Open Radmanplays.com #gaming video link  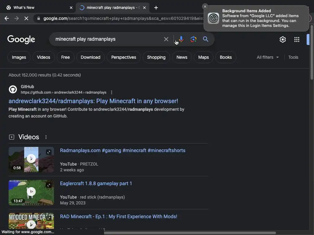[123, 151]
